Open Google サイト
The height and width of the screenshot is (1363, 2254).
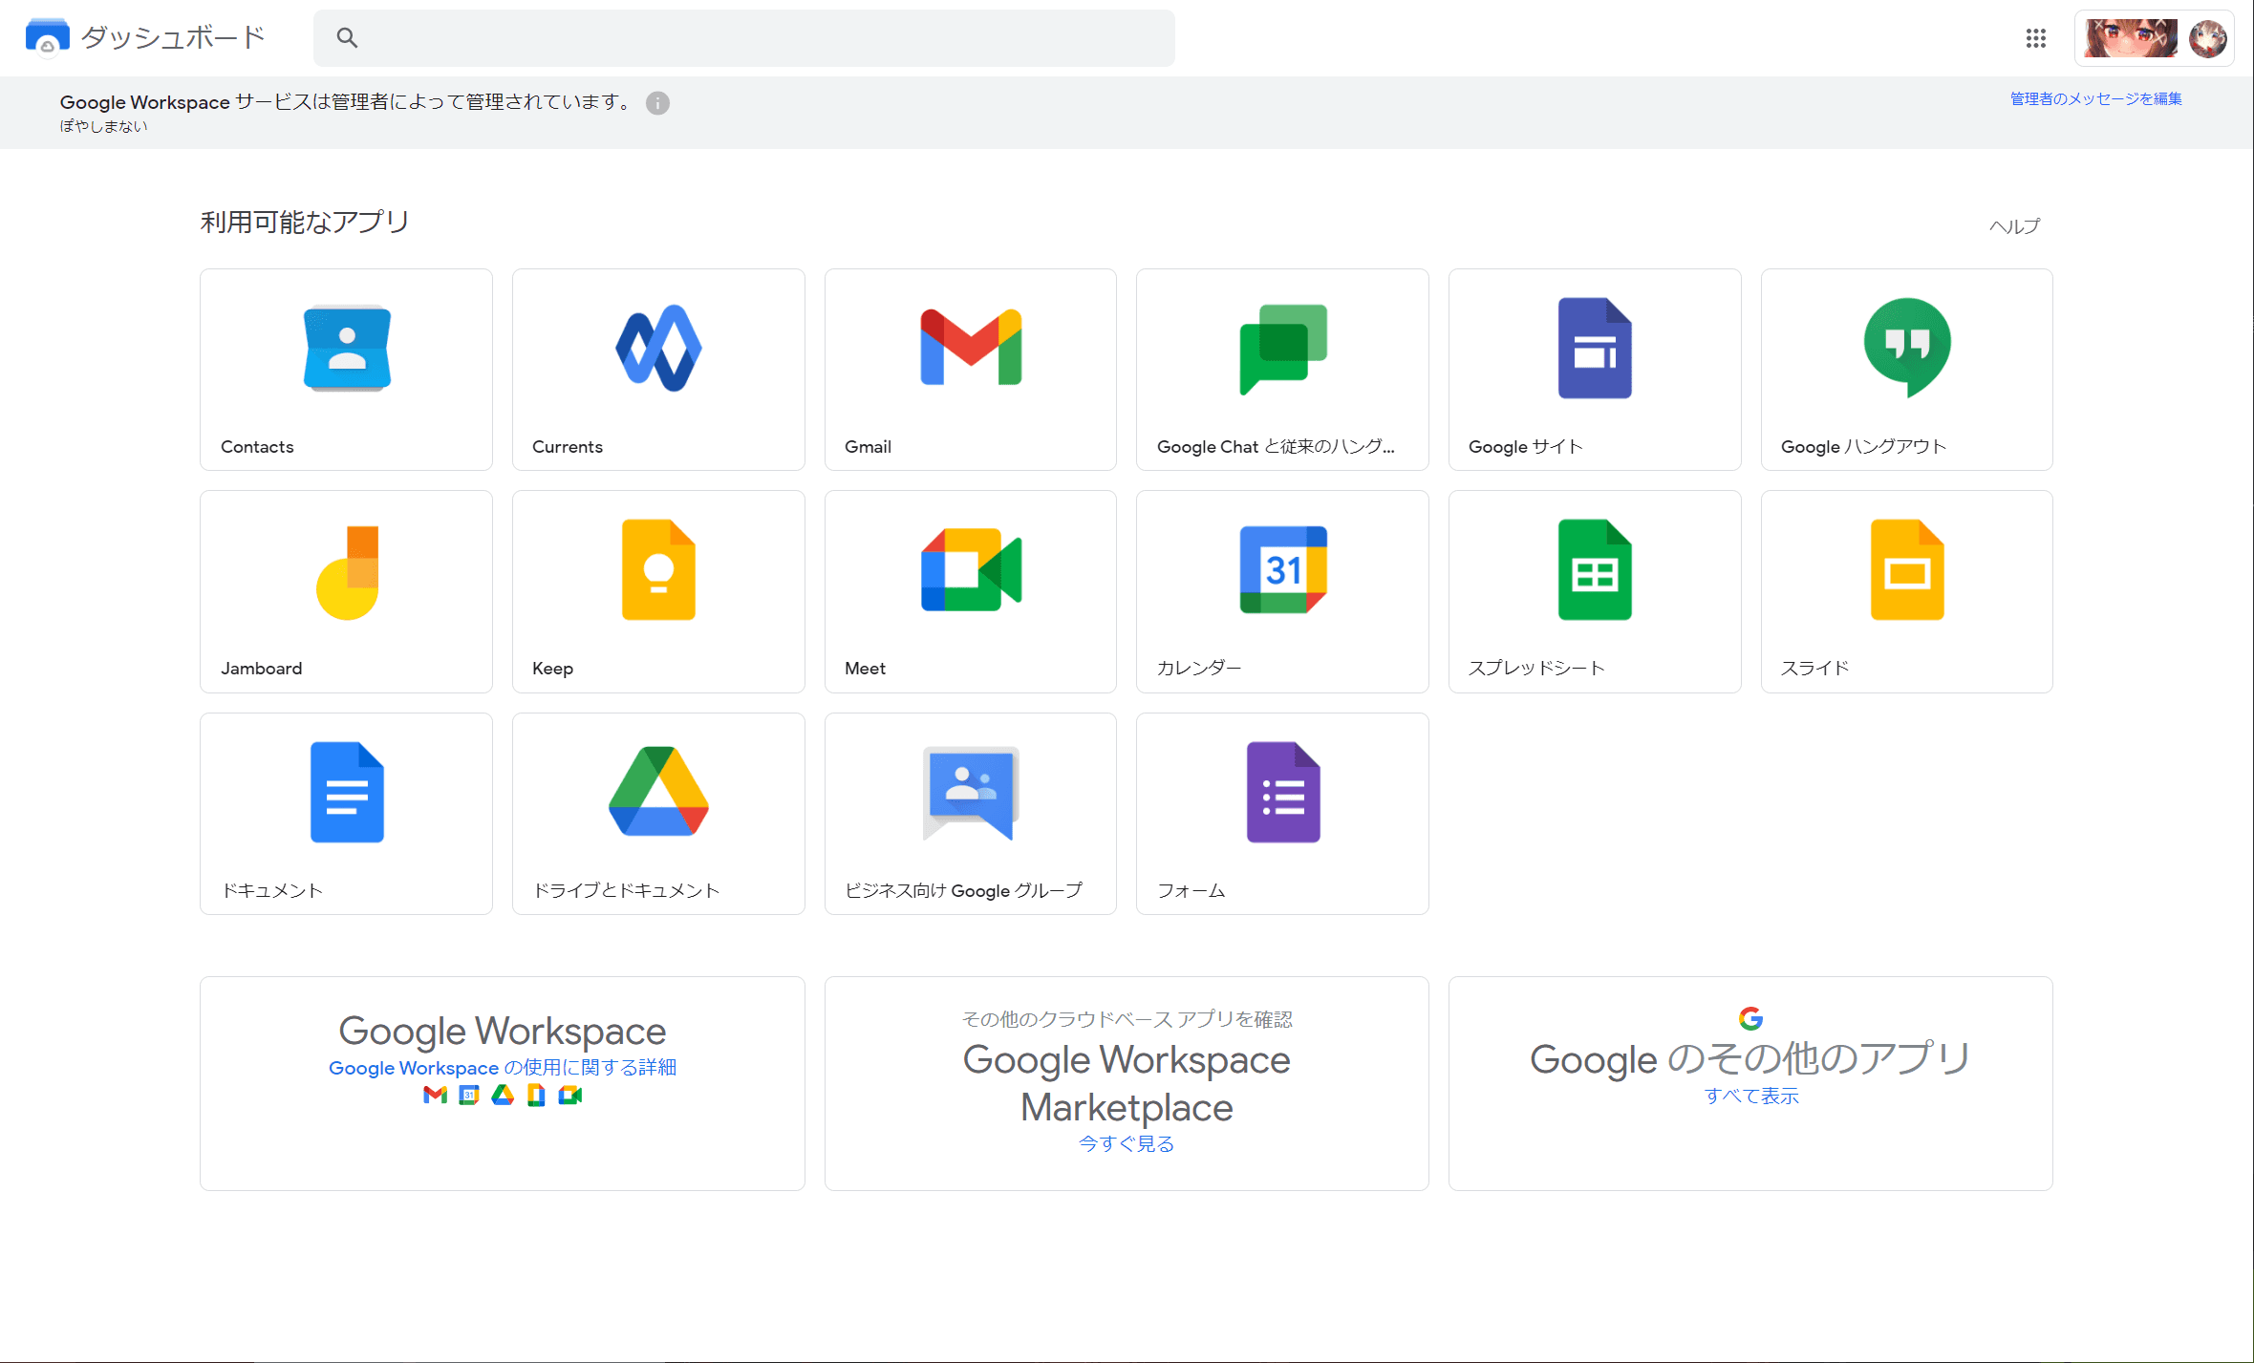[1594, 370]
